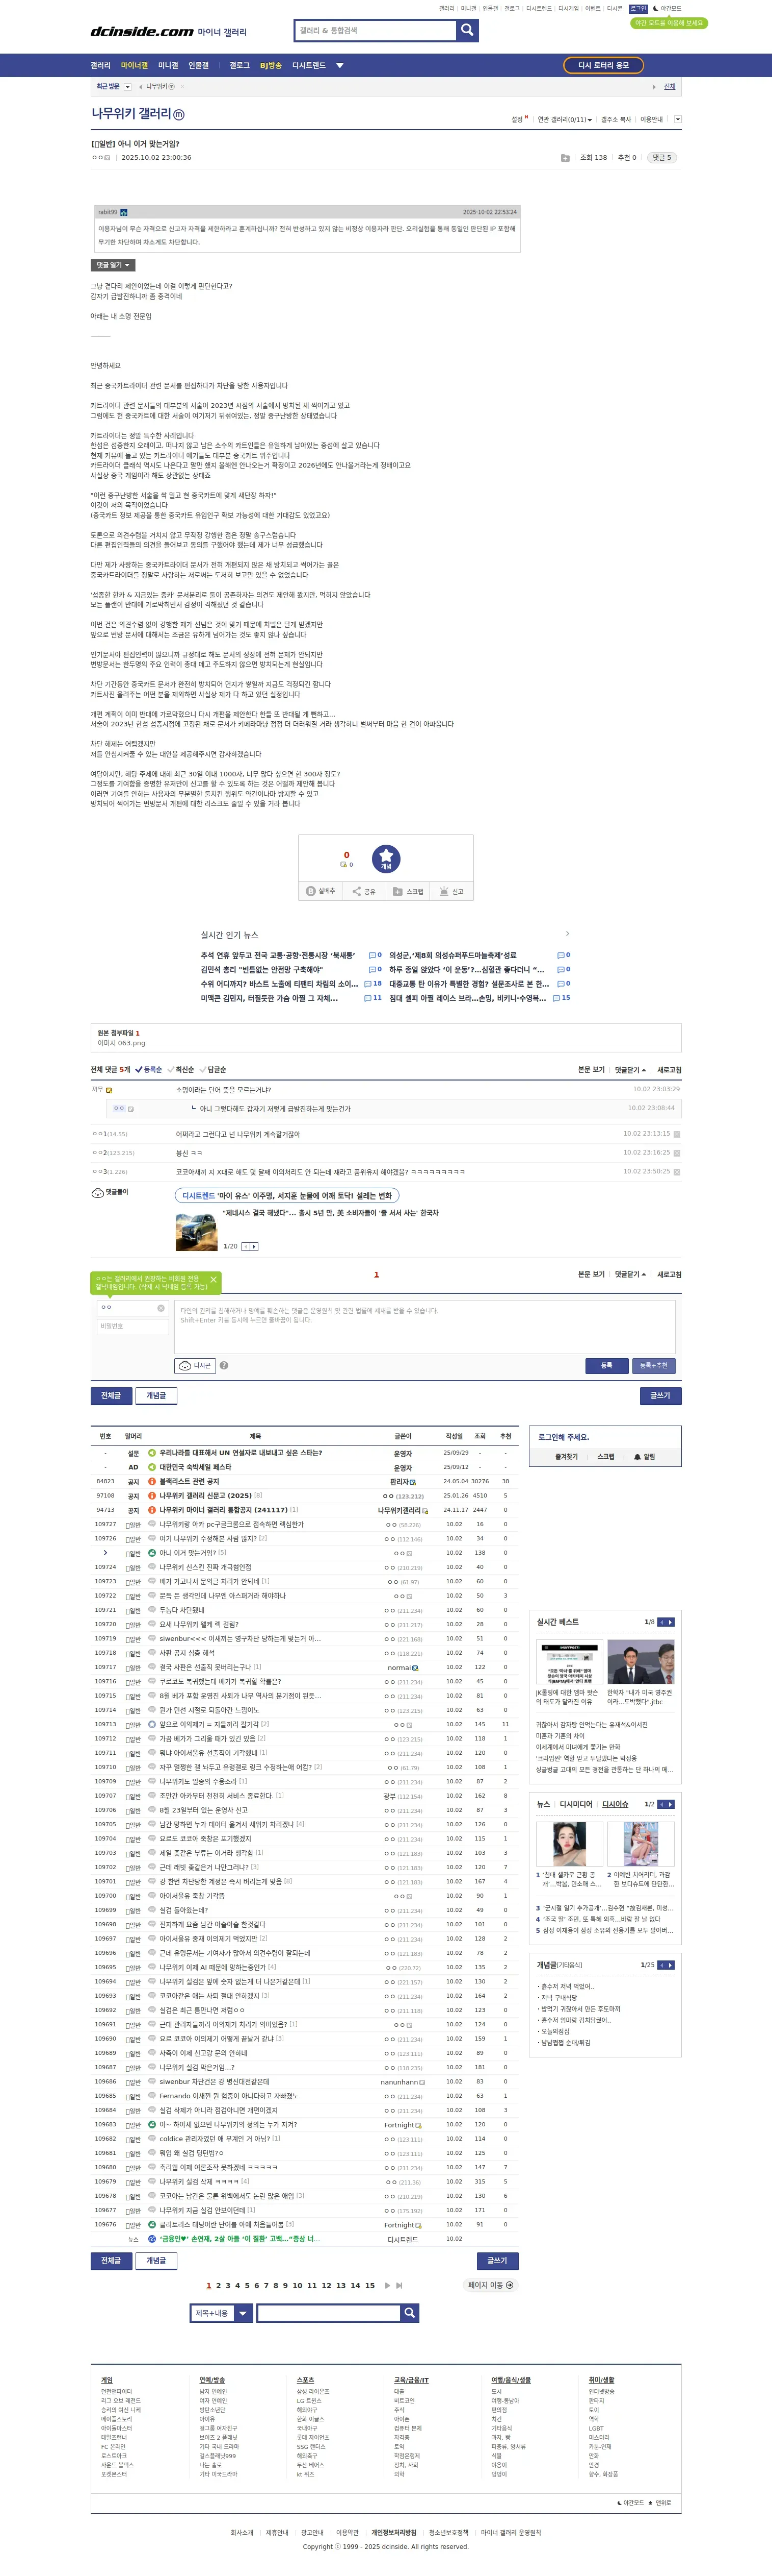Click the 개념글 button above the post list
Viewport: 772px width, 2576px height.
click(x=157, y=1395)
